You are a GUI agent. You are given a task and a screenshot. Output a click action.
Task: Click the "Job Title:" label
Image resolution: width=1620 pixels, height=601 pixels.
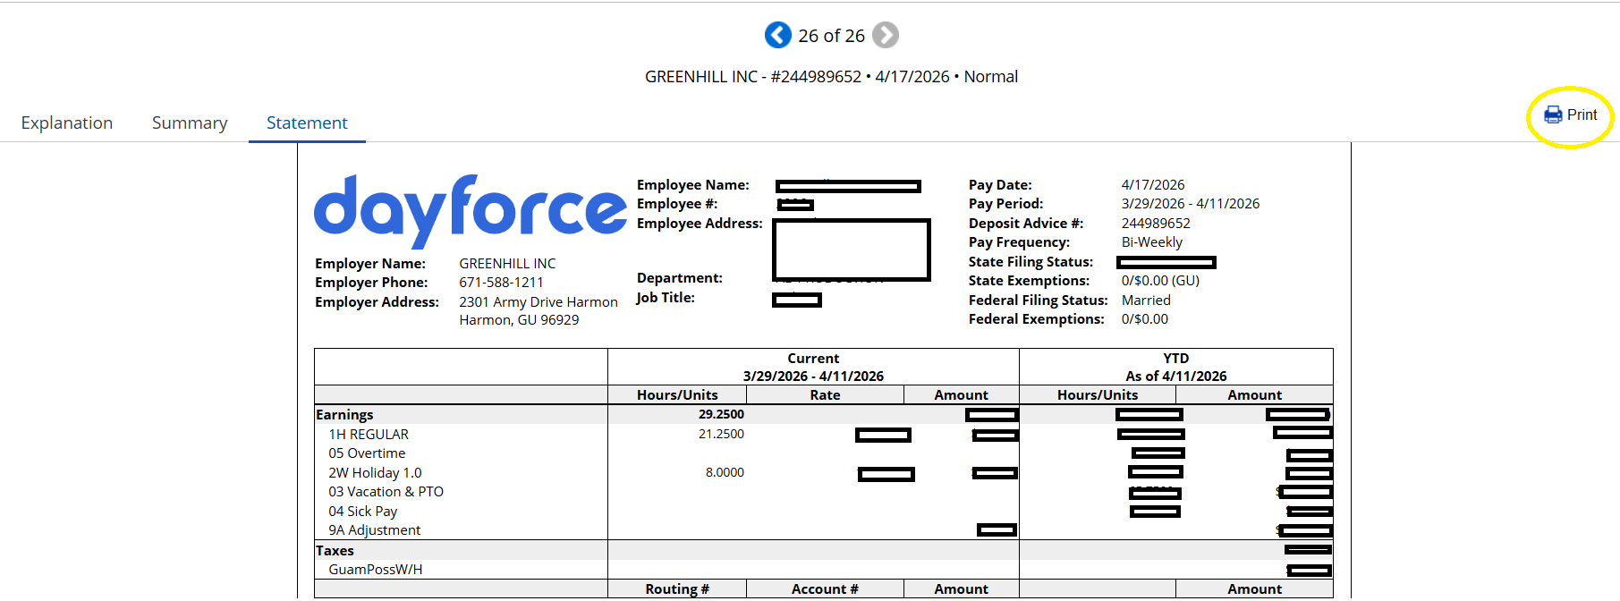coord(666,298)
